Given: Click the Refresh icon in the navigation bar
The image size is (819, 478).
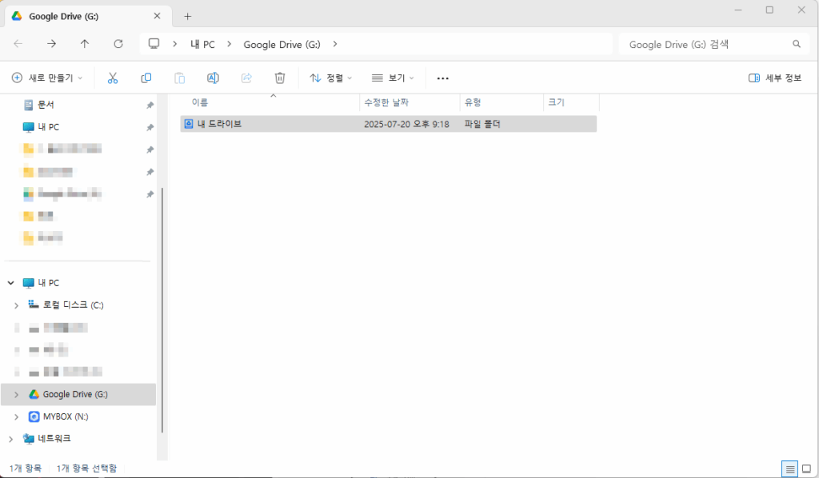Looking at the screenshot, I should pos(116,44).
